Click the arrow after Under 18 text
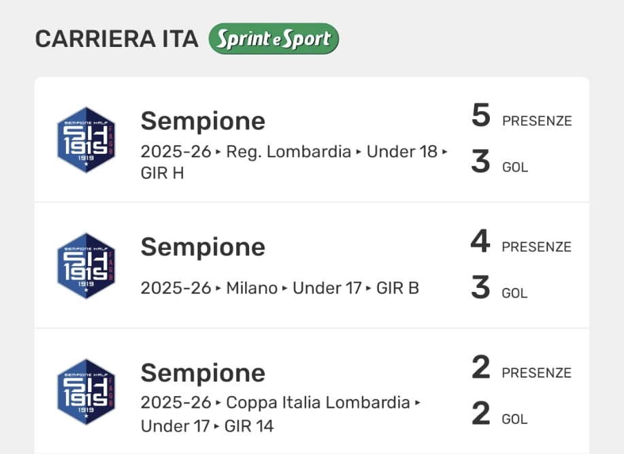 pyautogui.click(x=444, y=152)
